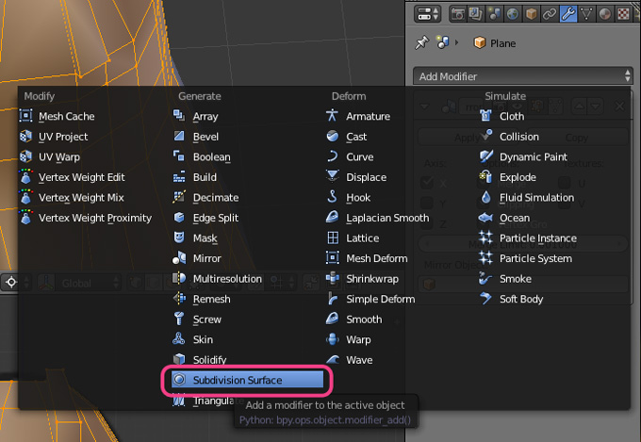
Task: Click the Lattice modifier icon
Action: (x=333, y=237)
